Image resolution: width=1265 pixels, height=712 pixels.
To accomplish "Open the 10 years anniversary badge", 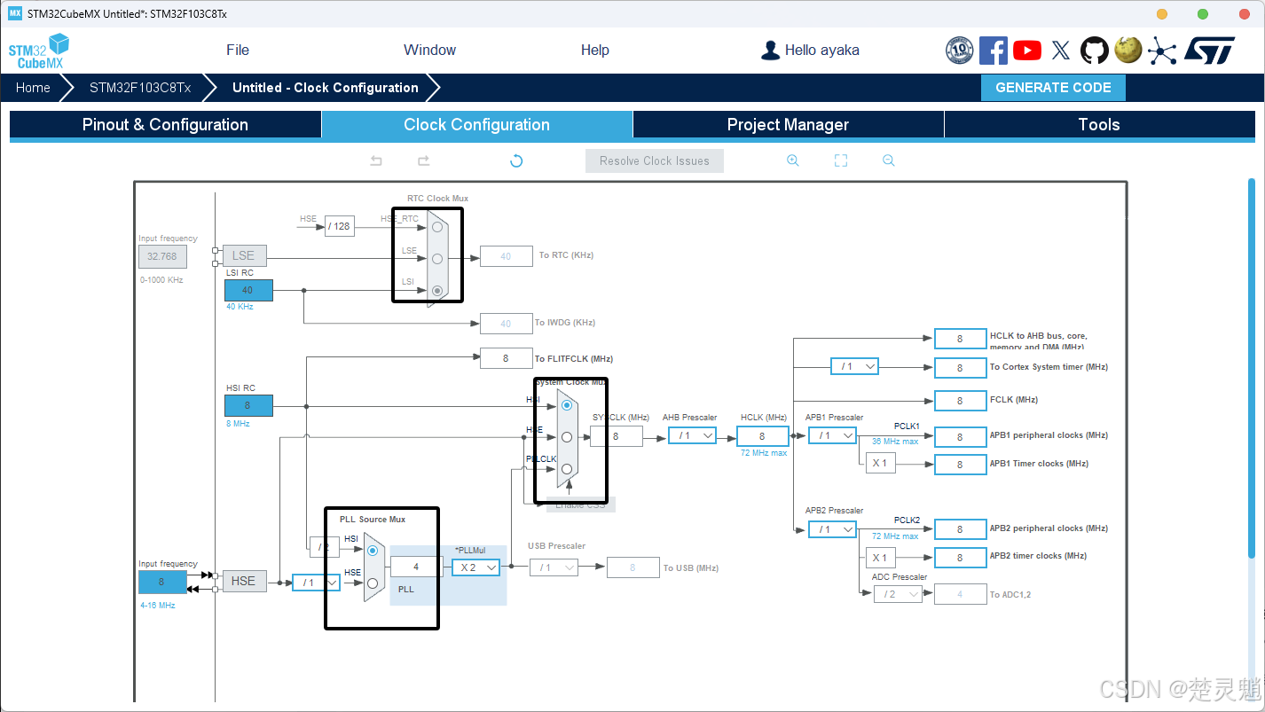I will coord(960,51).
